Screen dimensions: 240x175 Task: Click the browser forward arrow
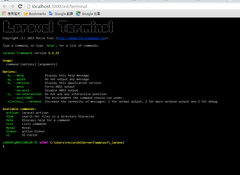point(12,6)
